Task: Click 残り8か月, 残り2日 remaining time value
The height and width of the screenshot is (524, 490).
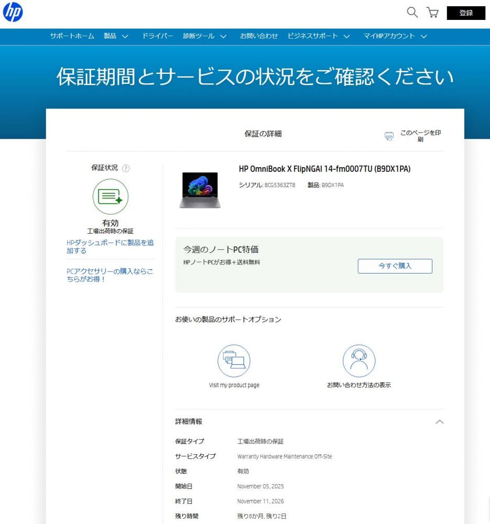Action: coord(262,516)
